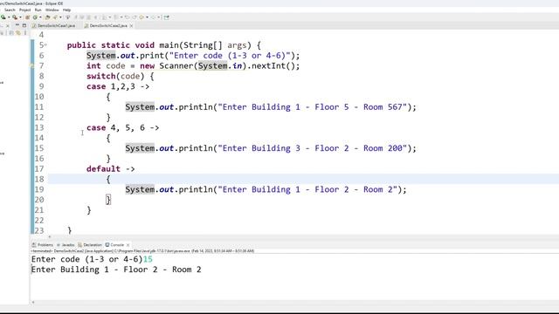559x314 pixels.
Task: Click "case 4, 5, 6 ->" in the editor
Action: (122, 128)
